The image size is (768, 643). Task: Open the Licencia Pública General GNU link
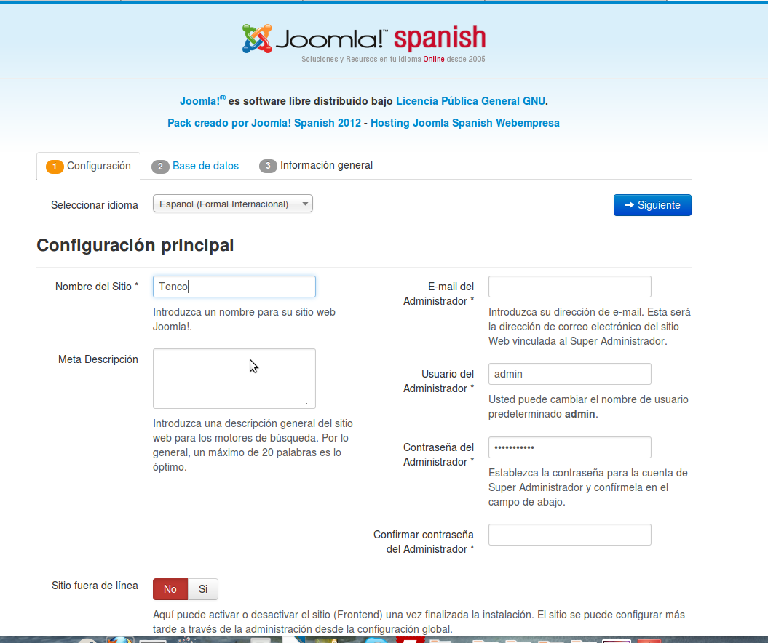point(470,101)
